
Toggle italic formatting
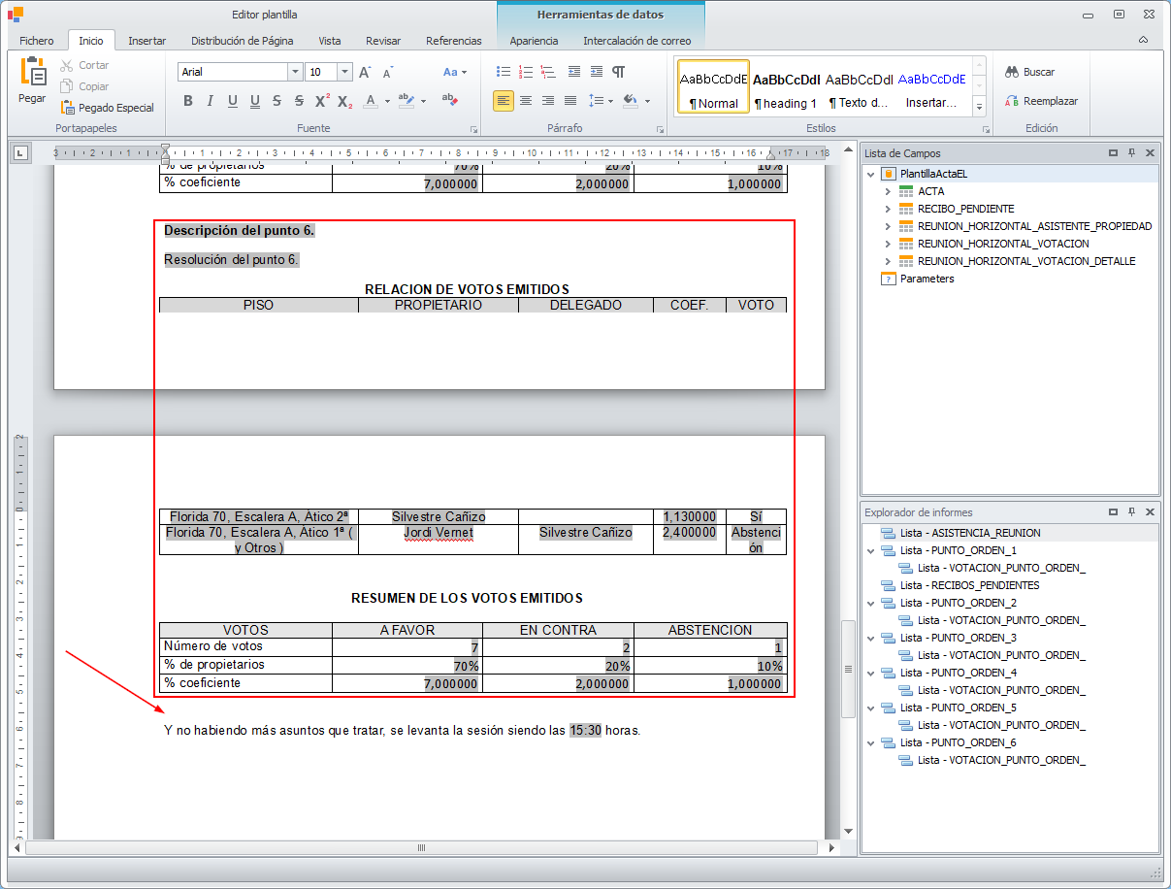click(211, 101)
